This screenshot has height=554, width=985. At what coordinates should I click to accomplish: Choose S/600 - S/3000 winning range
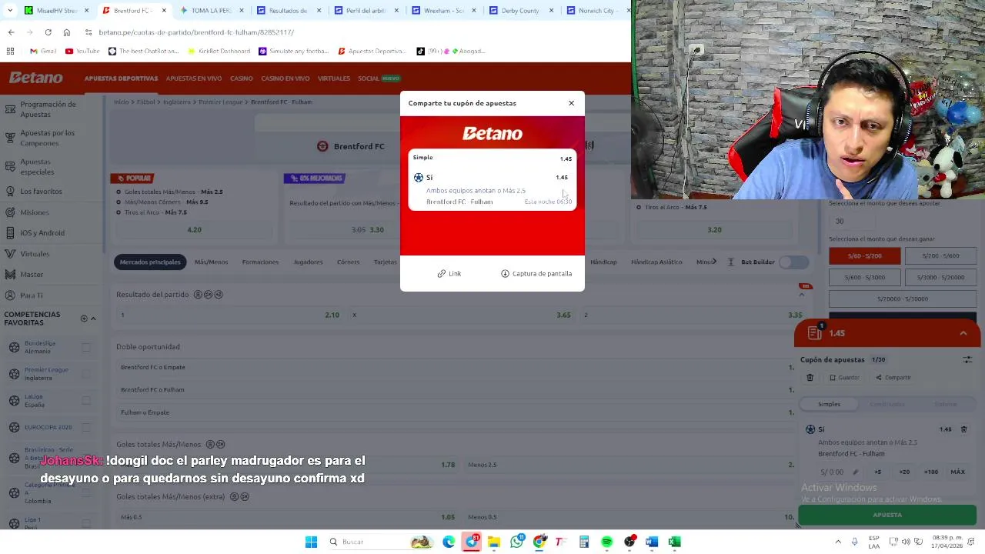point(865,277)
